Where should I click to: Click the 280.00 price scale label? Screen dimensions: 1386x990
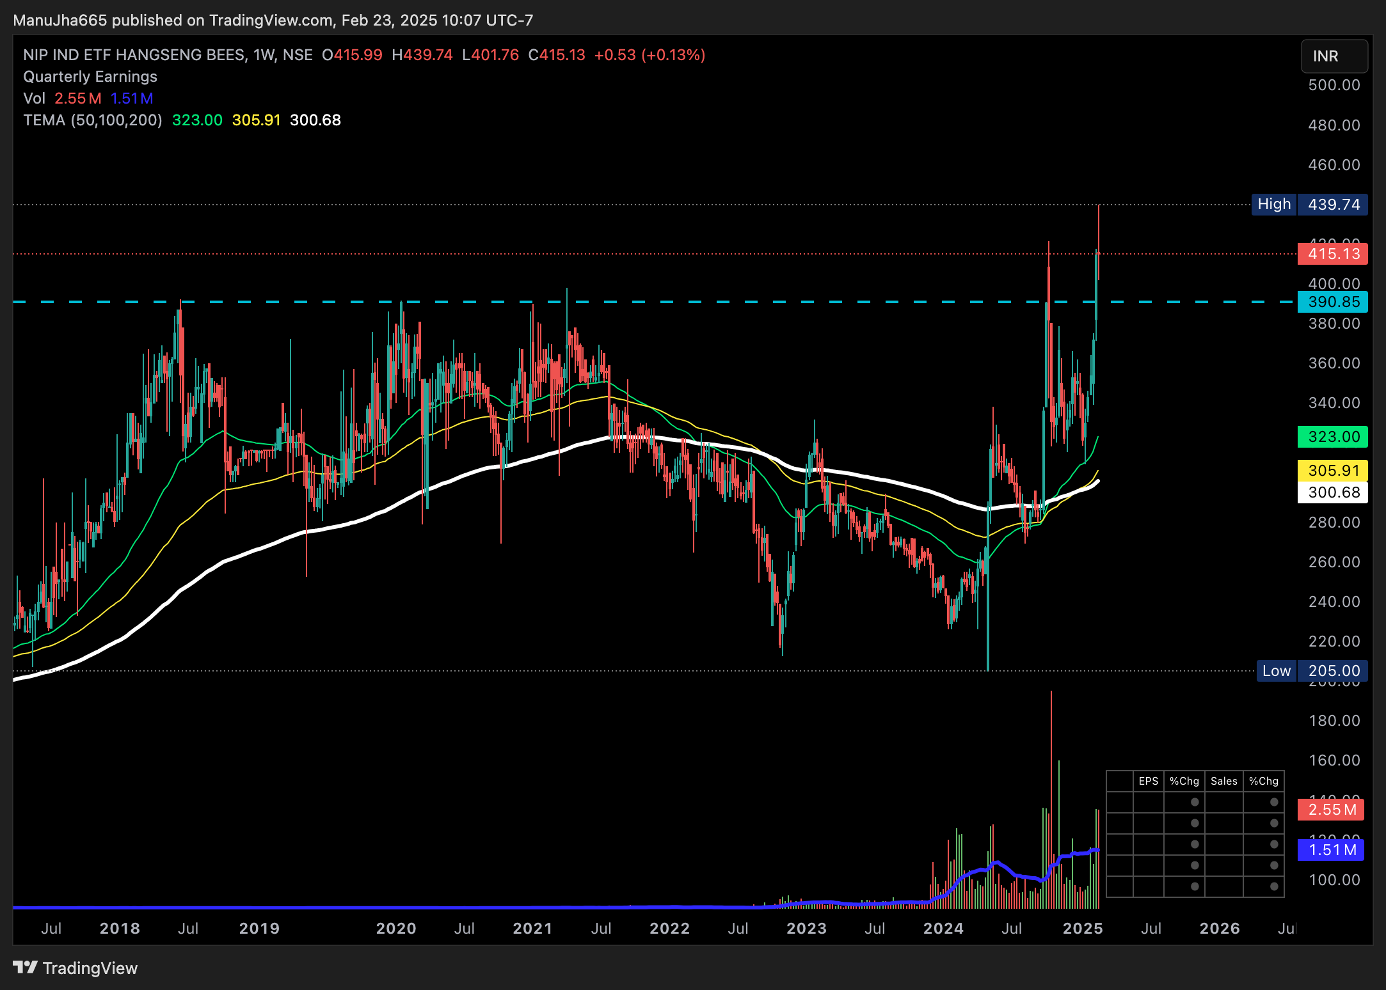(x=1334, y=522)
